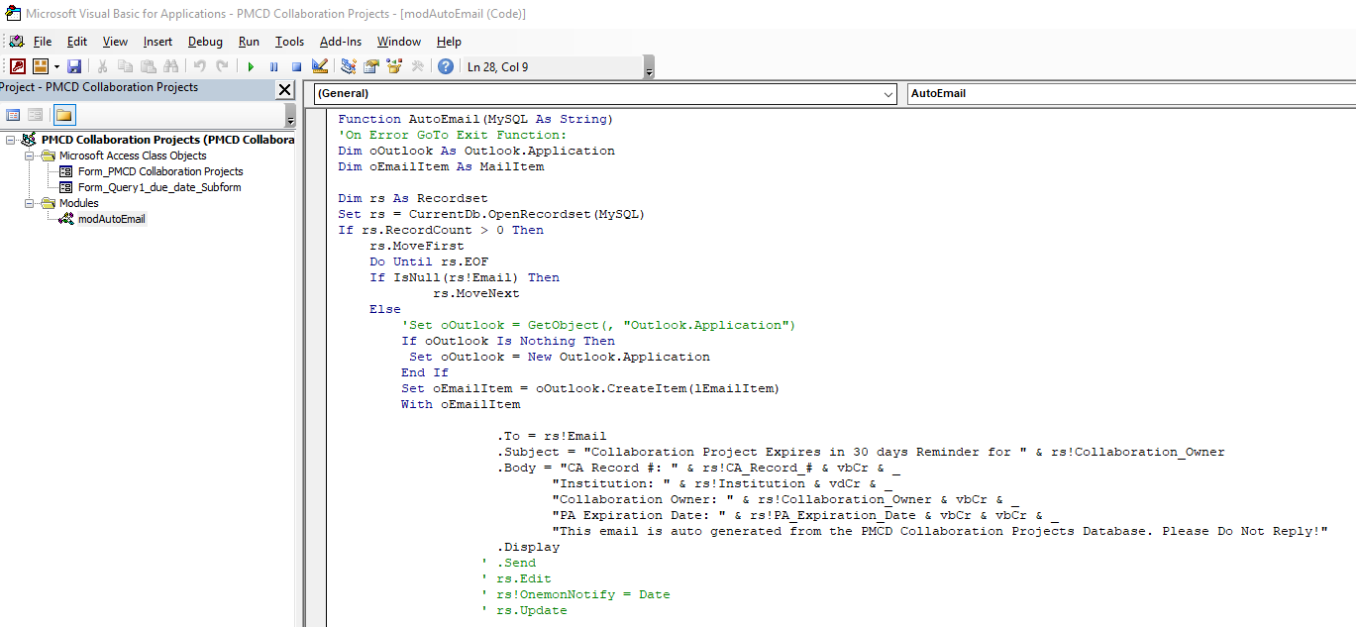Select modAutoEmail module in tree
Image resolution: width=1356 pixels, height=627 pixels.
click(x=112, y=219)
